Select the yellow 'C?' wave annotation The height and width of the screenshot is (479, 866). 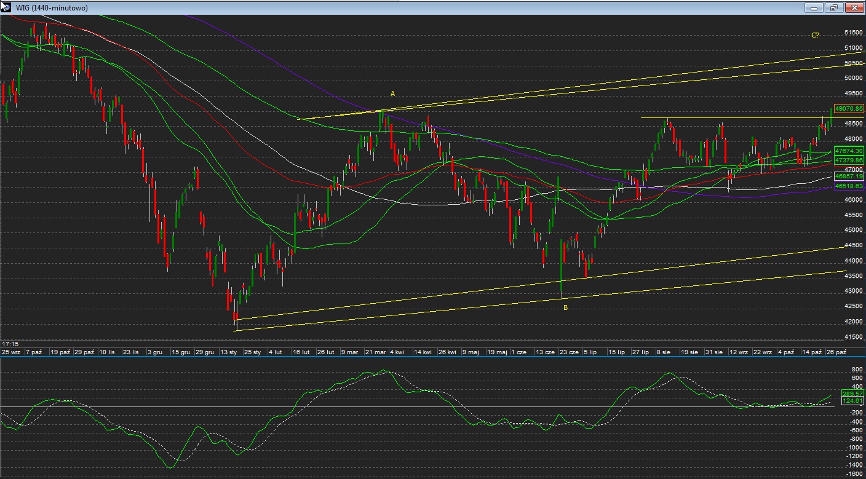click(815, 36)
